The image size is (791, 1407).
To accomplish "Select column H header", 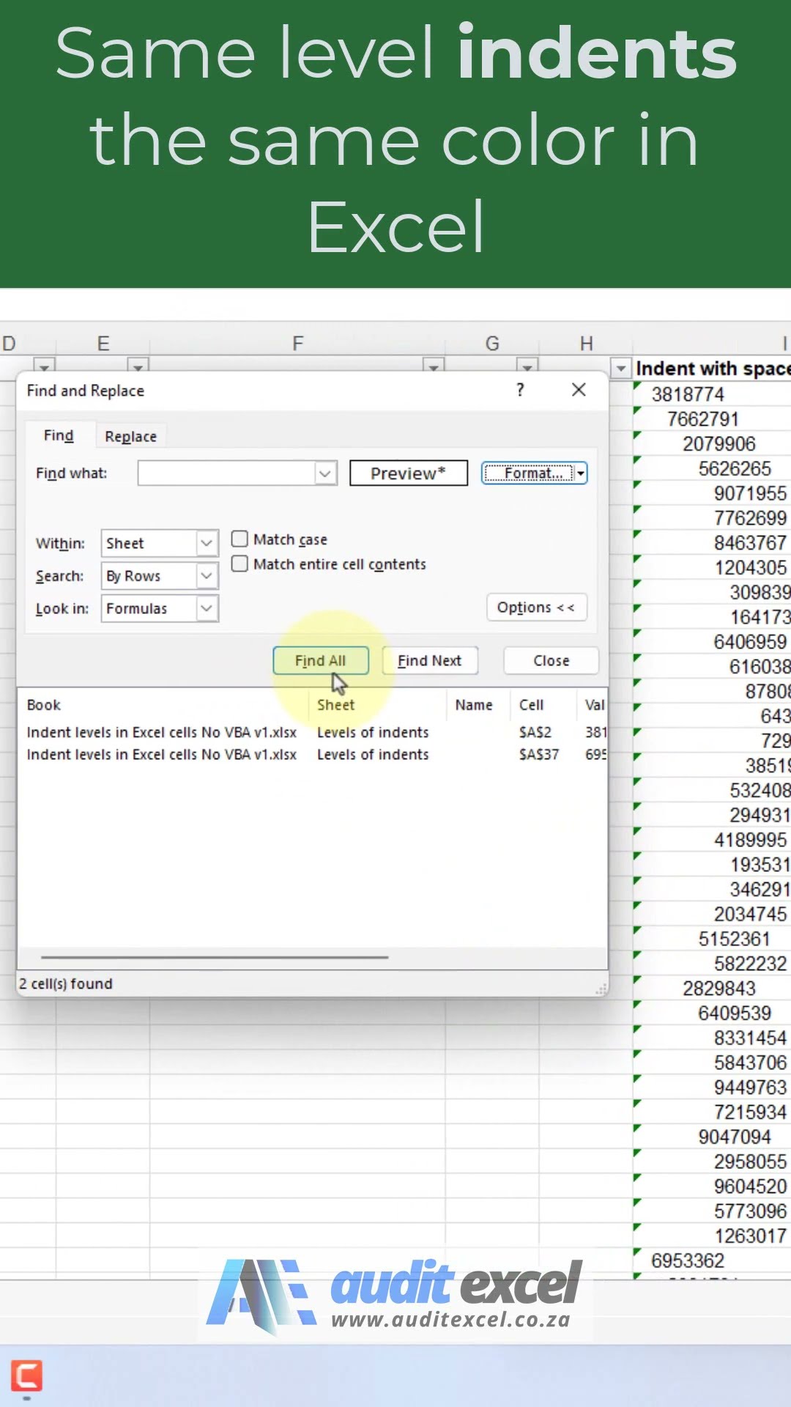I will [x=586, y=343].
